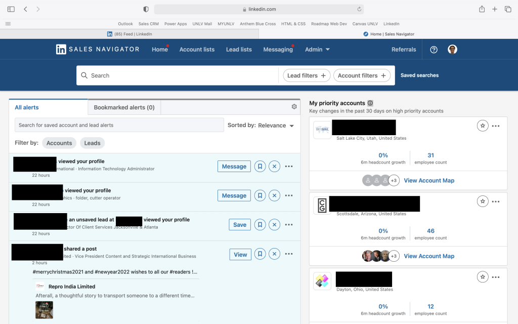Open the Canvas UNLV bookmark
The height and width of the screenshot is (324, 518).
pos(365,24)
